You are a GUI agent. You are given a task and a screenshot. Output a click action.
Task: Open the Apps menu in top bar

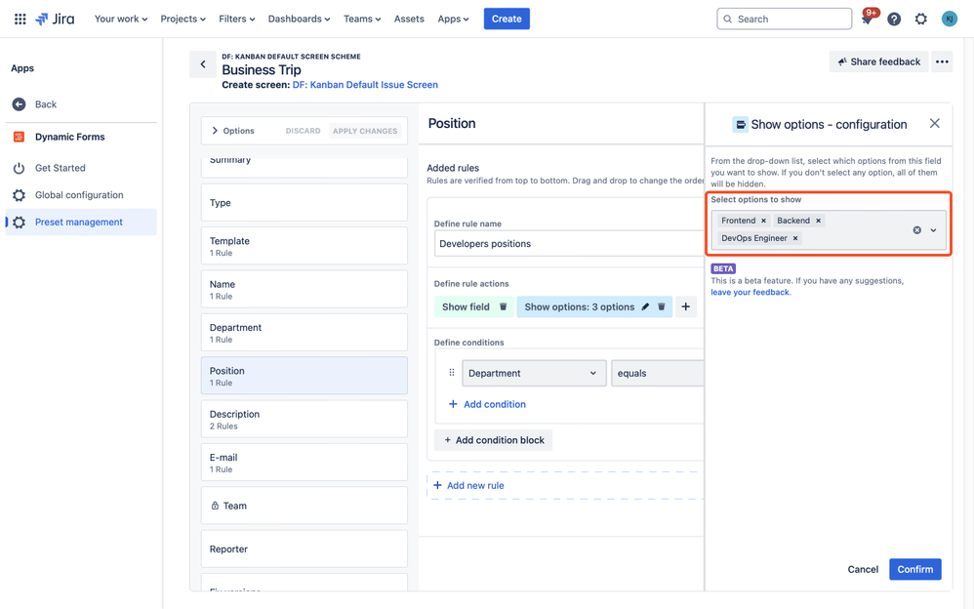(453, 20)
